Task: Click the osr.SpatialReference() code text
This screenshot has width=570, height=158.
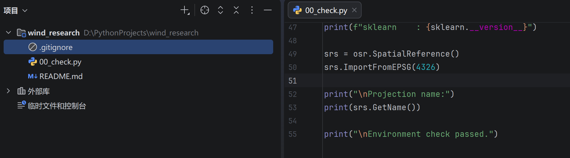Action: click(406, 54)
